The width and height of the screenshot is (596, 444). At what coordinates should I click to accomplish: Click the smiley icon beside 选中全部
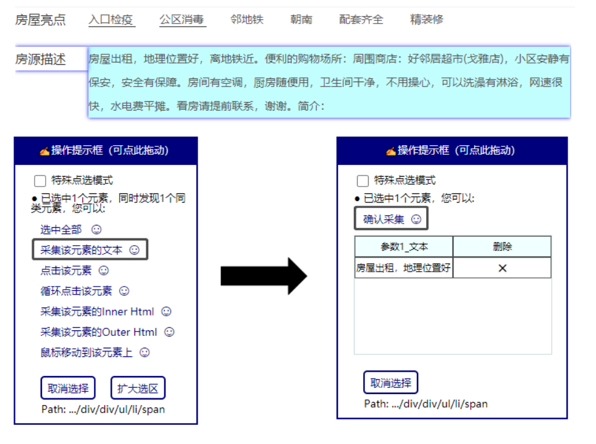96,228
